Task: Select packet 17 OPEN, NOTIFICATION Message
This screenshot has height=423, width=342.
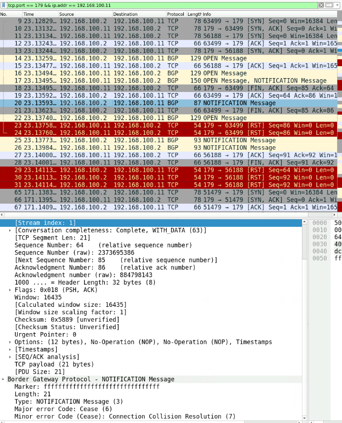Action: (x=169, y=81)
